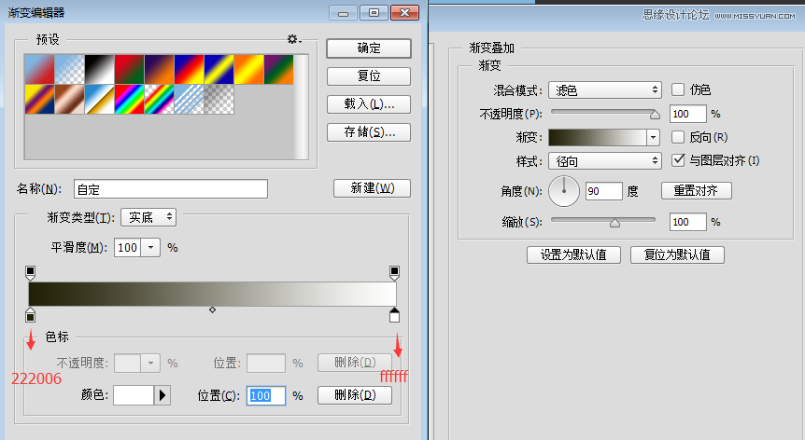Select the spectrum rainbow preset
Viewport: 805px width, 440px height.
tap(130, 100)
